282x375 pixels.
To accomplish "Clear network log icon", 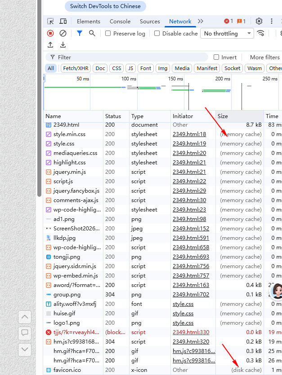I will pyautogui.click(x=63, y=33).
